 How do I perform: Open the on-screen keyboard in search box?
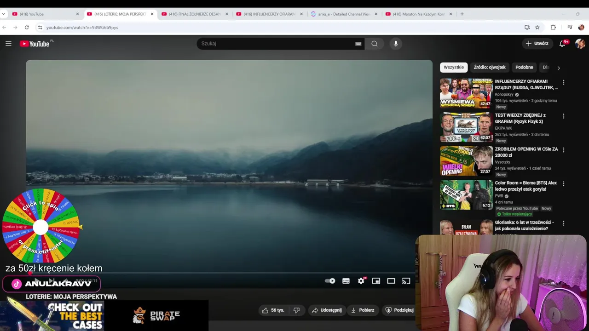pos(358,44)
